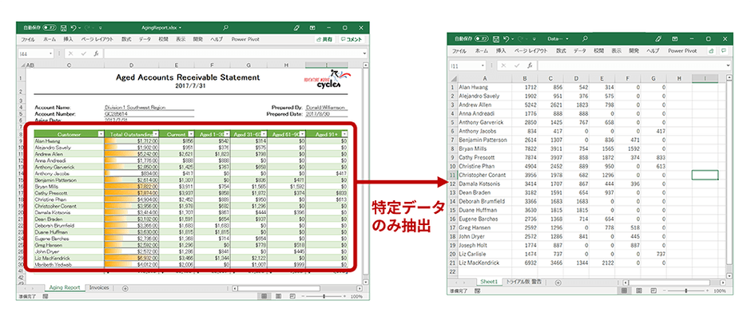Select Liz MacKendrick cell in Data window
The image size is (751, 316).
point(485,263)
